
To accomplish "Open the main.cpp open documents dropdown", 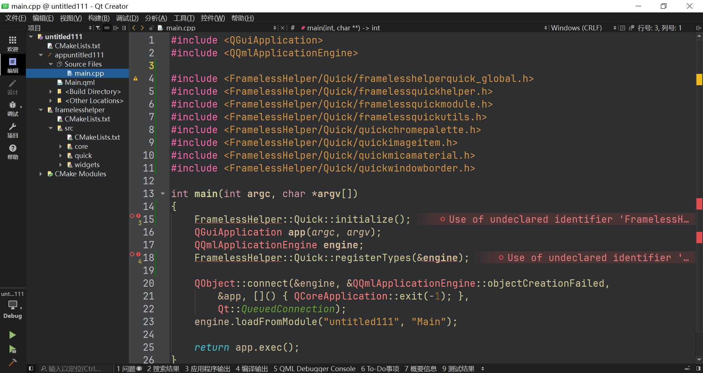I will point(217,28).
